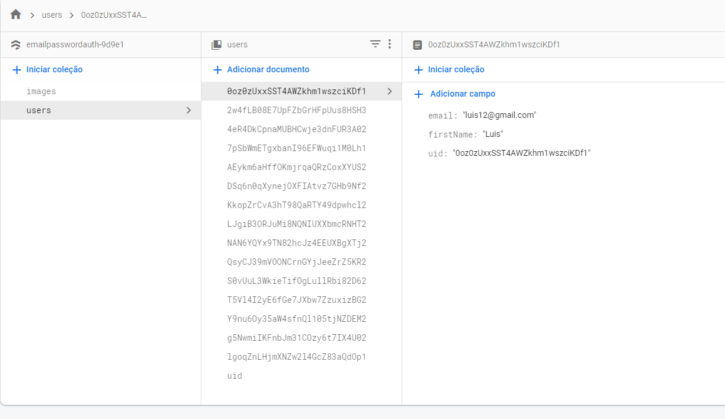Expand the chevron on users collection row
Viewport: 725px width, 419px height.
(188, 110)
